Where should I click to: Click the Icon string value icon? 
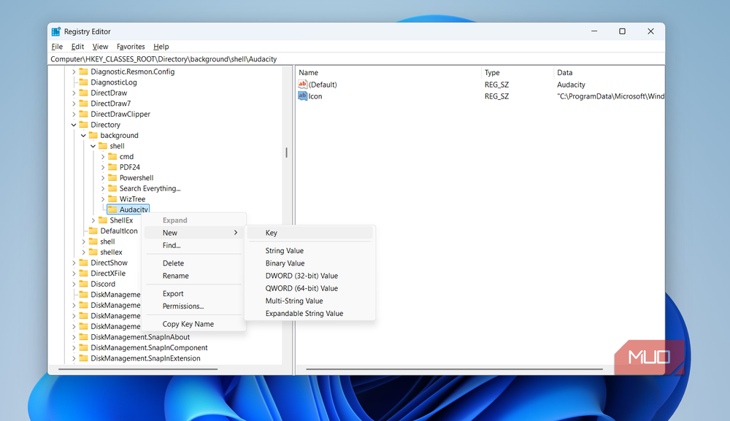pos(303,96)
